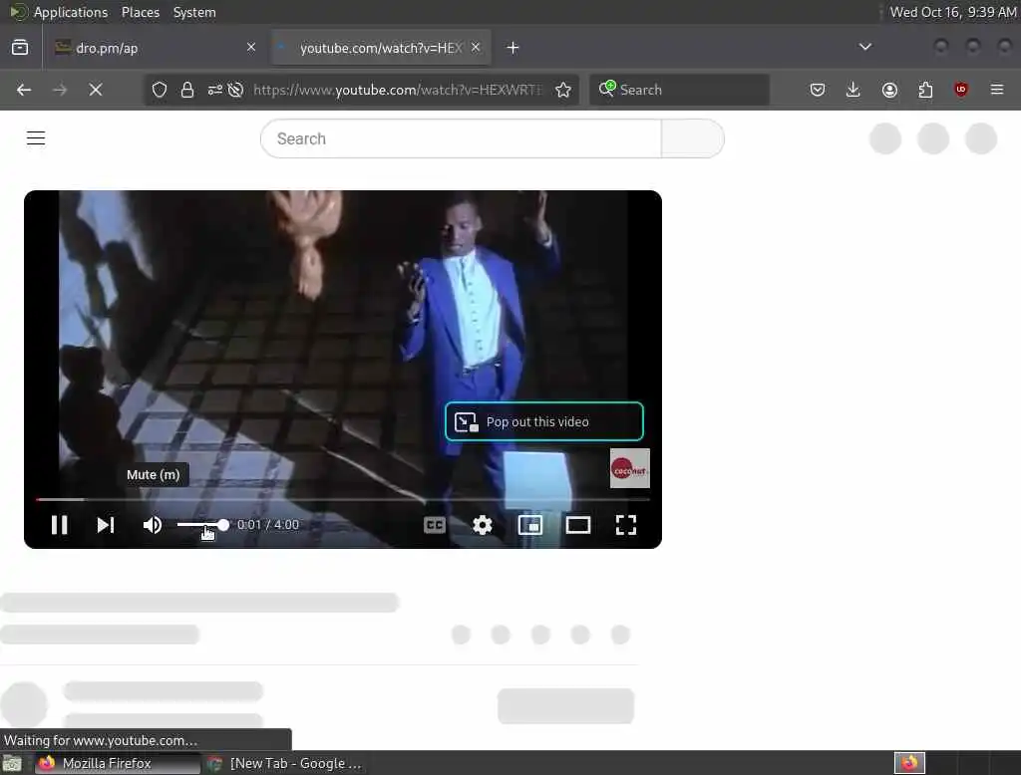Open a new tab with plus button
This screenshot has height=775, width=1021.
[x=513, y=48]
